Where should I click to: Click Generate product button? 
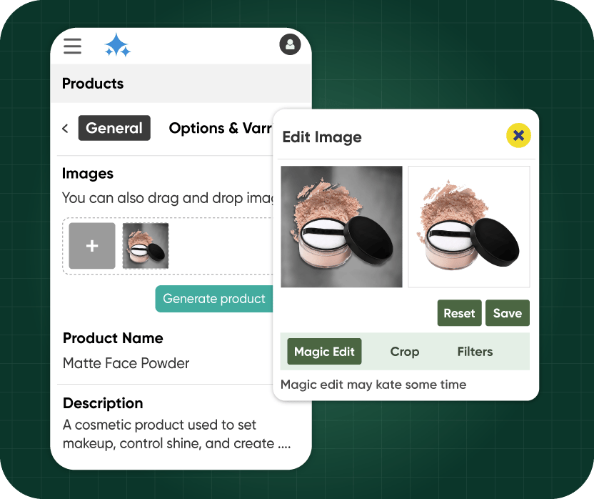tap(214, 299)
